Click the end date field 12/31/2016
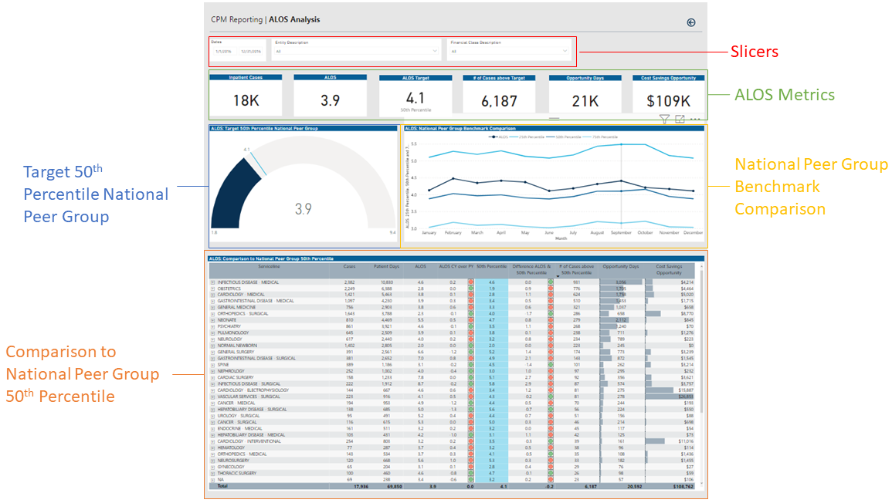This screenshot has width=892, height=503. (250, 52)
